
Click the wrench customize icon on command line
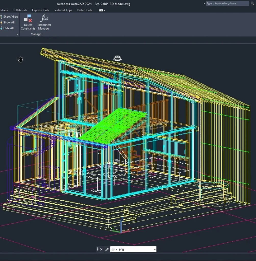[107, 250]
